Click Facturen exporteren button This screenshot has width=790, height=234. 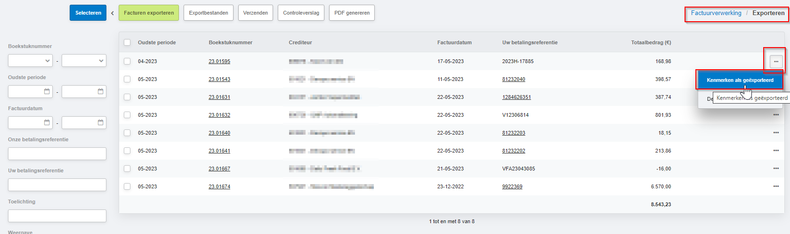(x=149, y=13)
